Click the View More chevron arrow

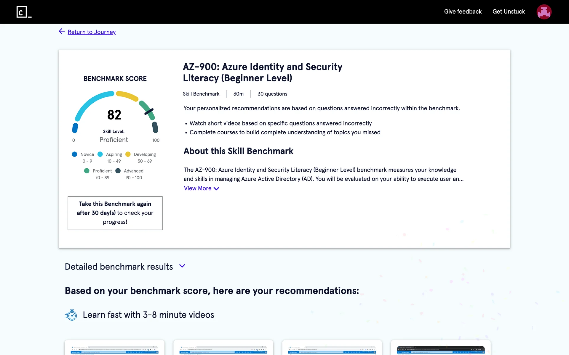pos(217,188)
